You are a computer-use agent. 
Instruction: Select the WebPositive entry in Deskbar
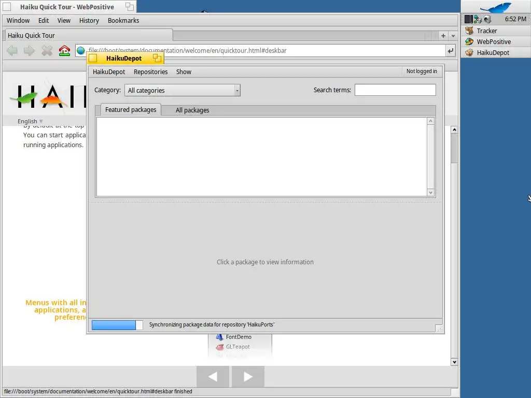pos(496,41)
